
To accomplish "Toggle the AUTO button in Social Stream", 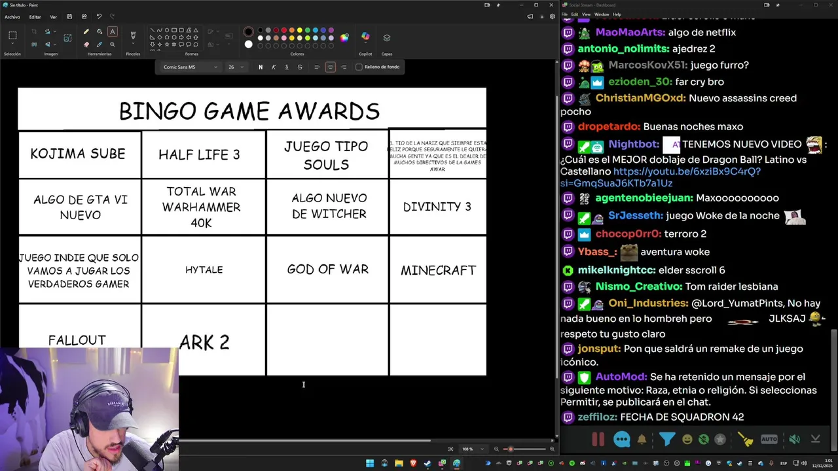I will 769,440.
